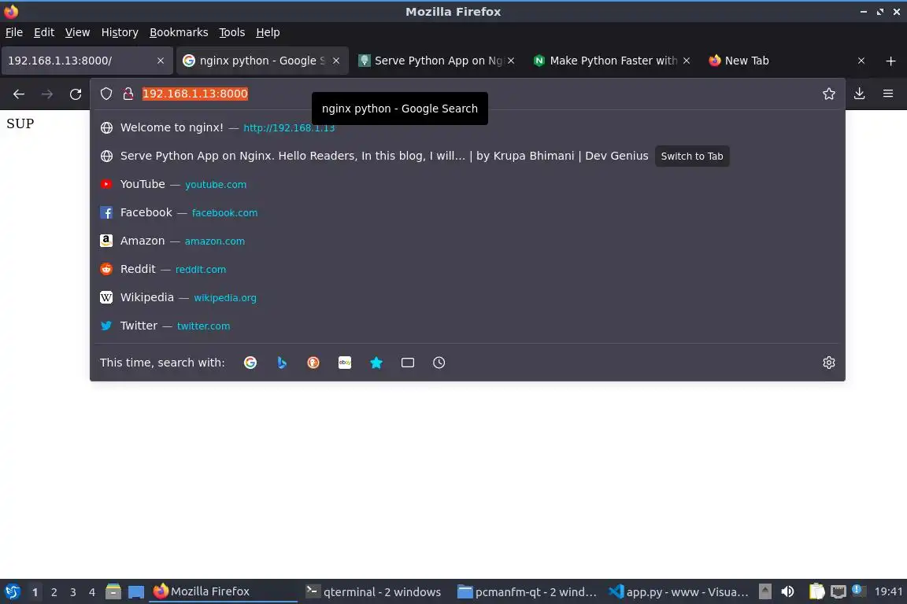
Task: Select the YouTube suggestion
Action: 468,184
